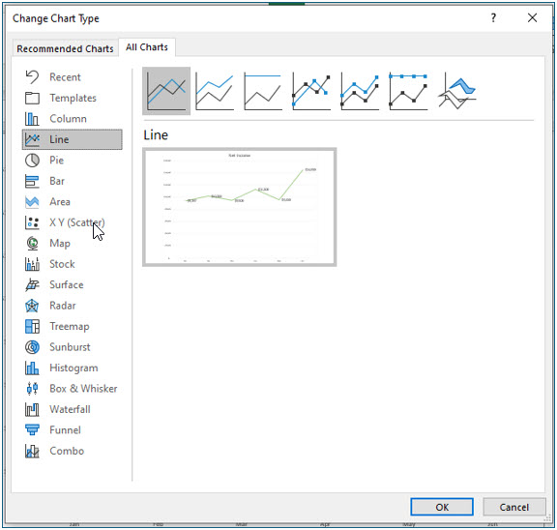Choose the Stacked Line subtype icon
The height and width of the screenshot is (530, 557).
pyautogui.click(x=215, y=91)
